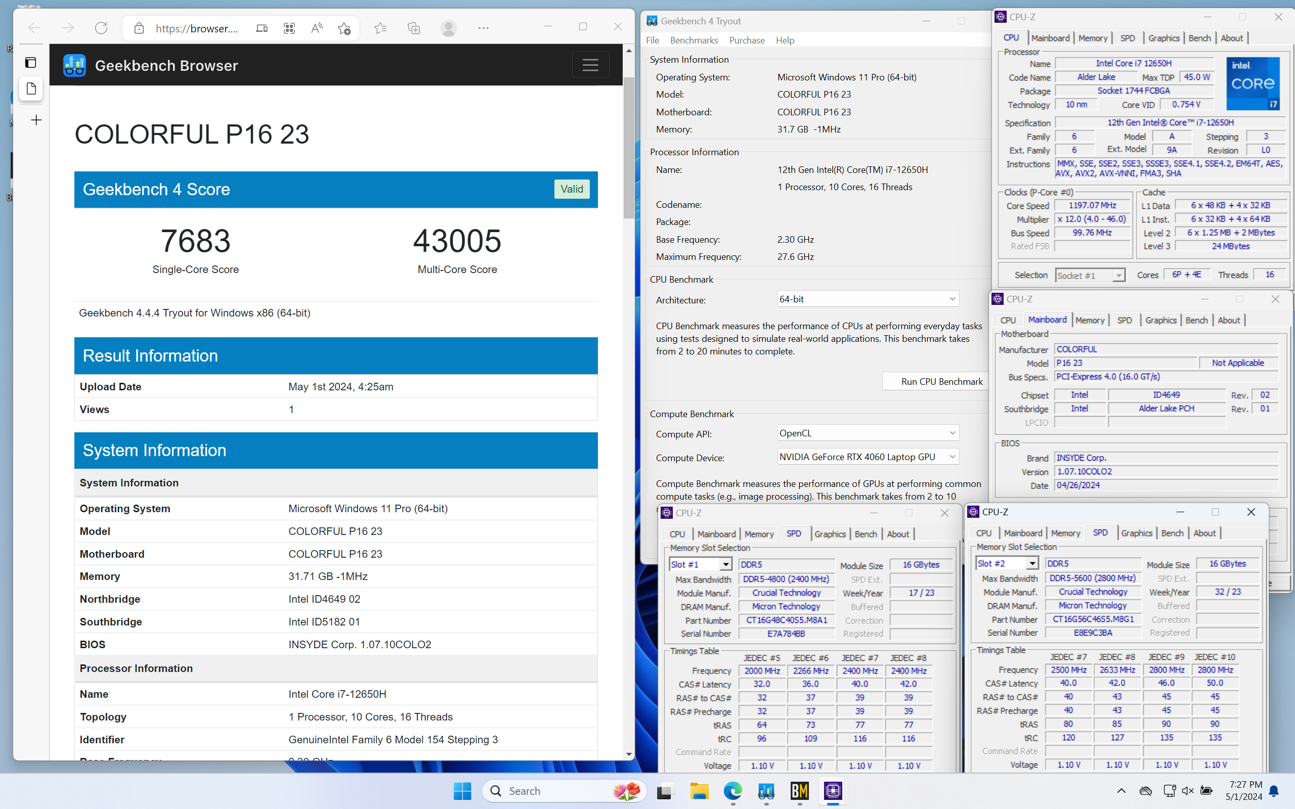The image size is (1295, 809).
Task: Open the Slot #1 memory slot dropdown
Action: (700, 564)
